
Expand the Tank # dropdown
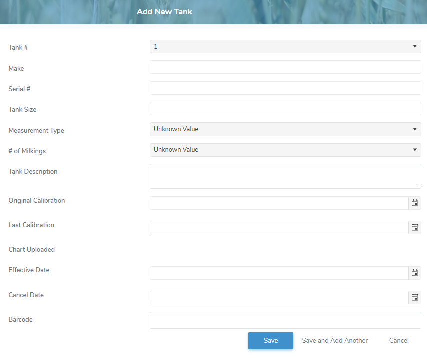[285, 46]
